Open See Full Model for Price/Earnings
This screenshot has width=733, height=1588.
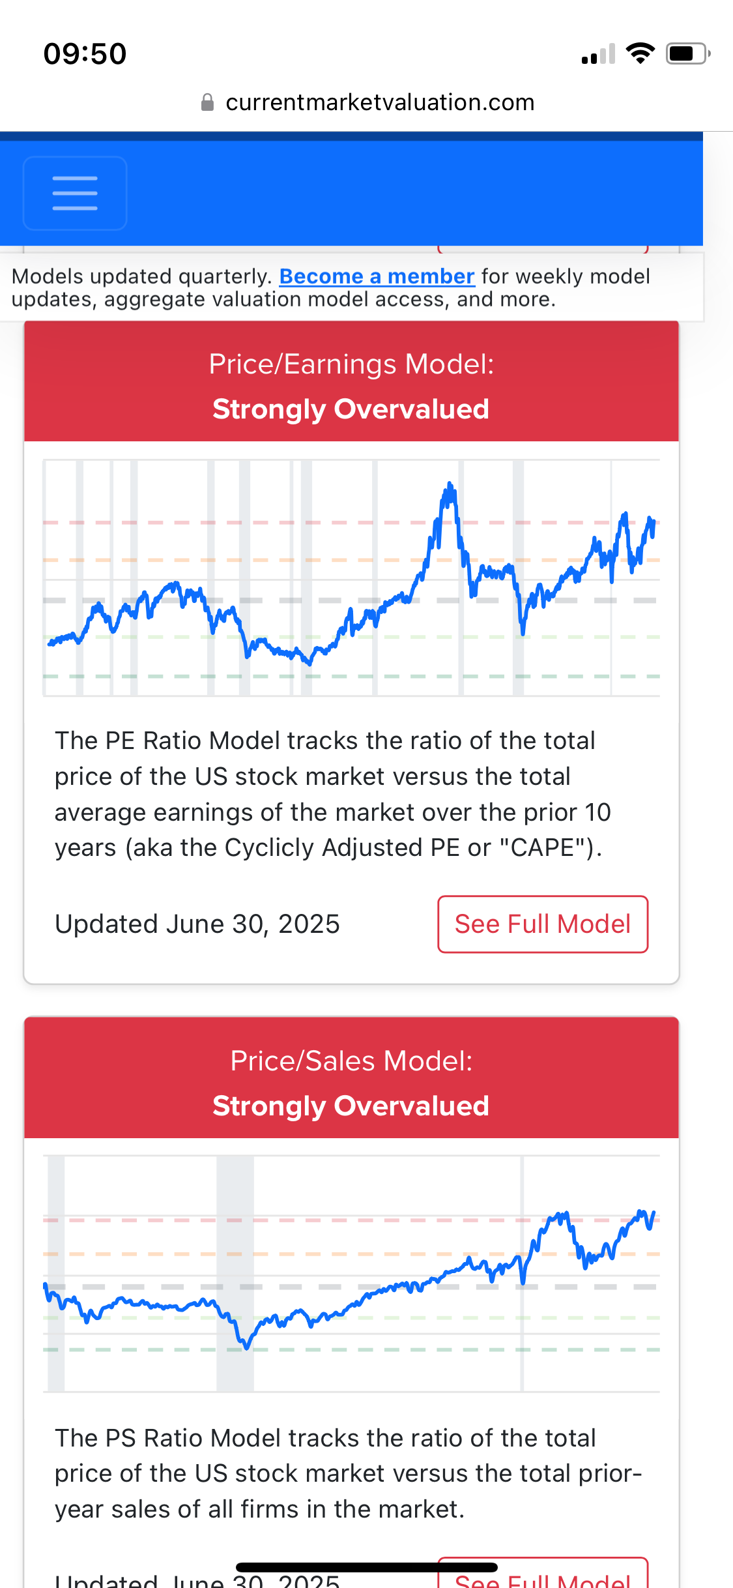(542, 924)
